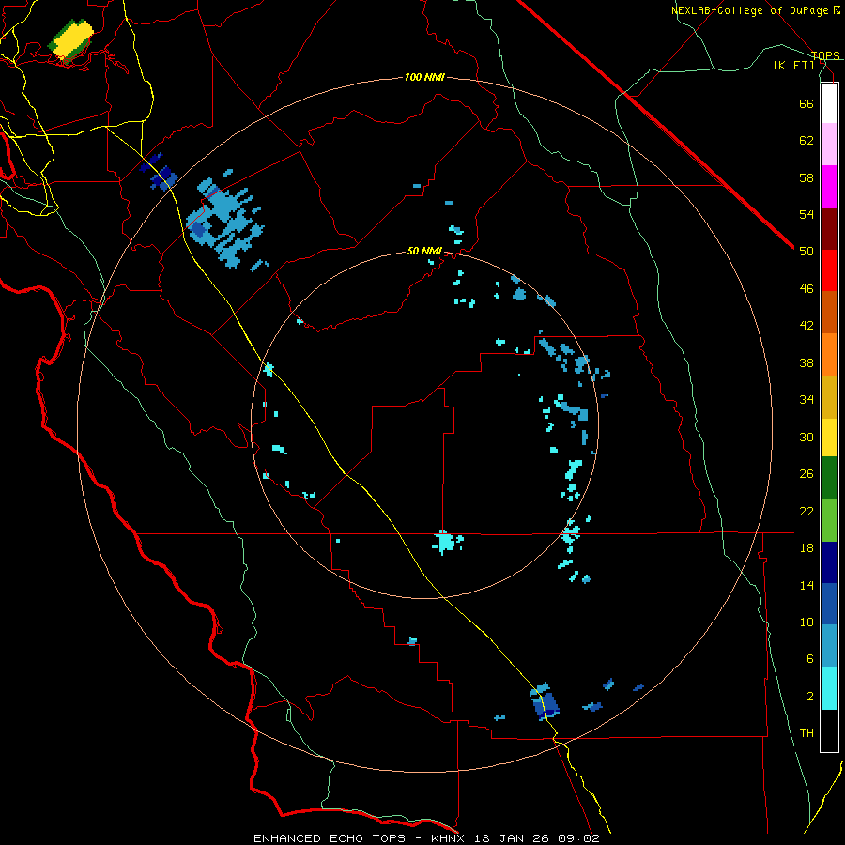Click the 50 value on the color scale
The image size is (845, 845).
tap(807, 252)
